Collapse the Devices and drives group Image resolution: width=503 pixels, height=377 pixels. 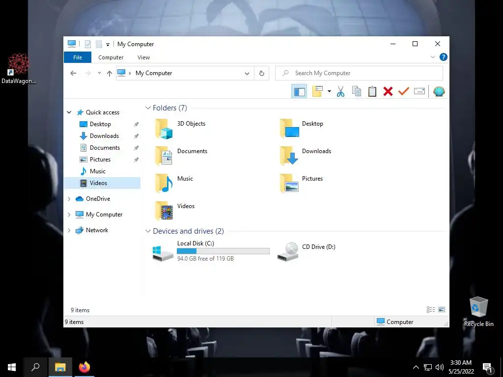148,231
